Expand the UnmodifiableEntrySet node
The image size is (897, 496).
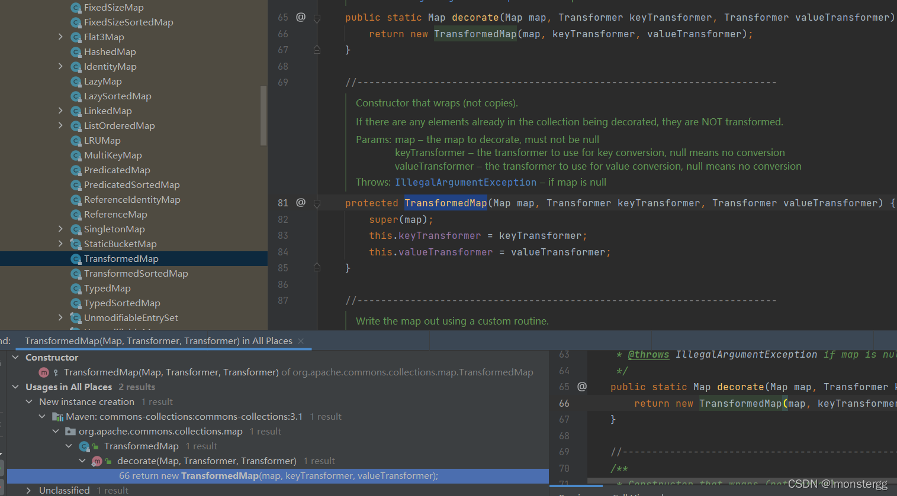(60, 317)
